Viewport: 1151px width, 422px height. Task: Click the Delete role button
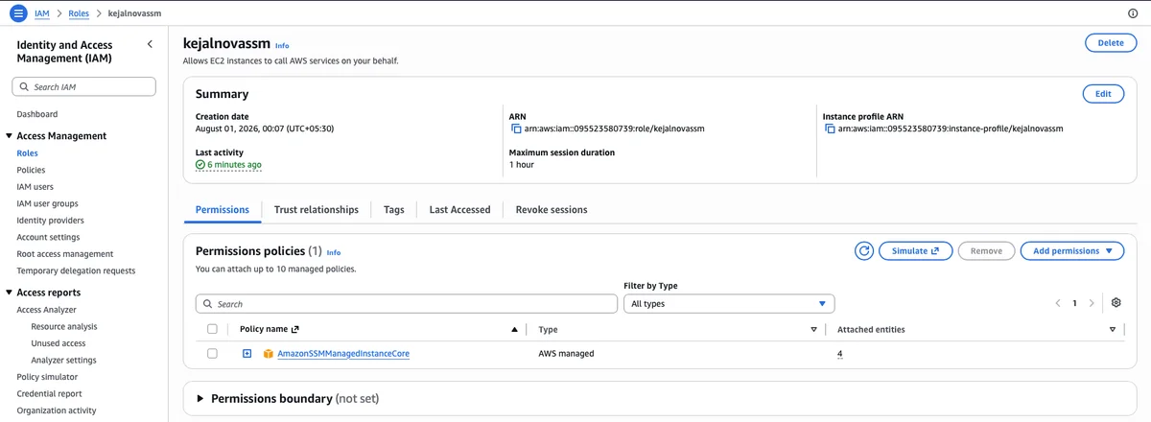(x=1111, y=42)
